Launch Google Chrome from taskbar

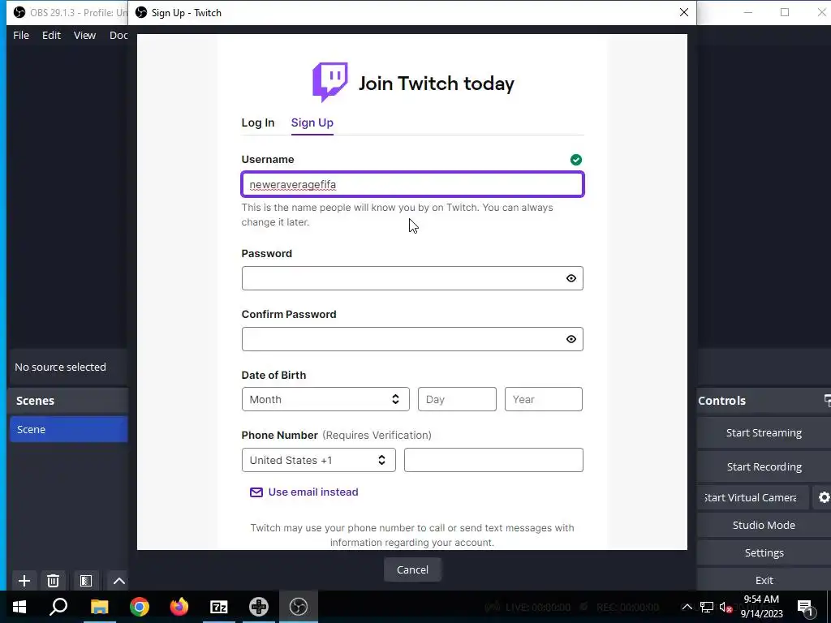[140, 607]
